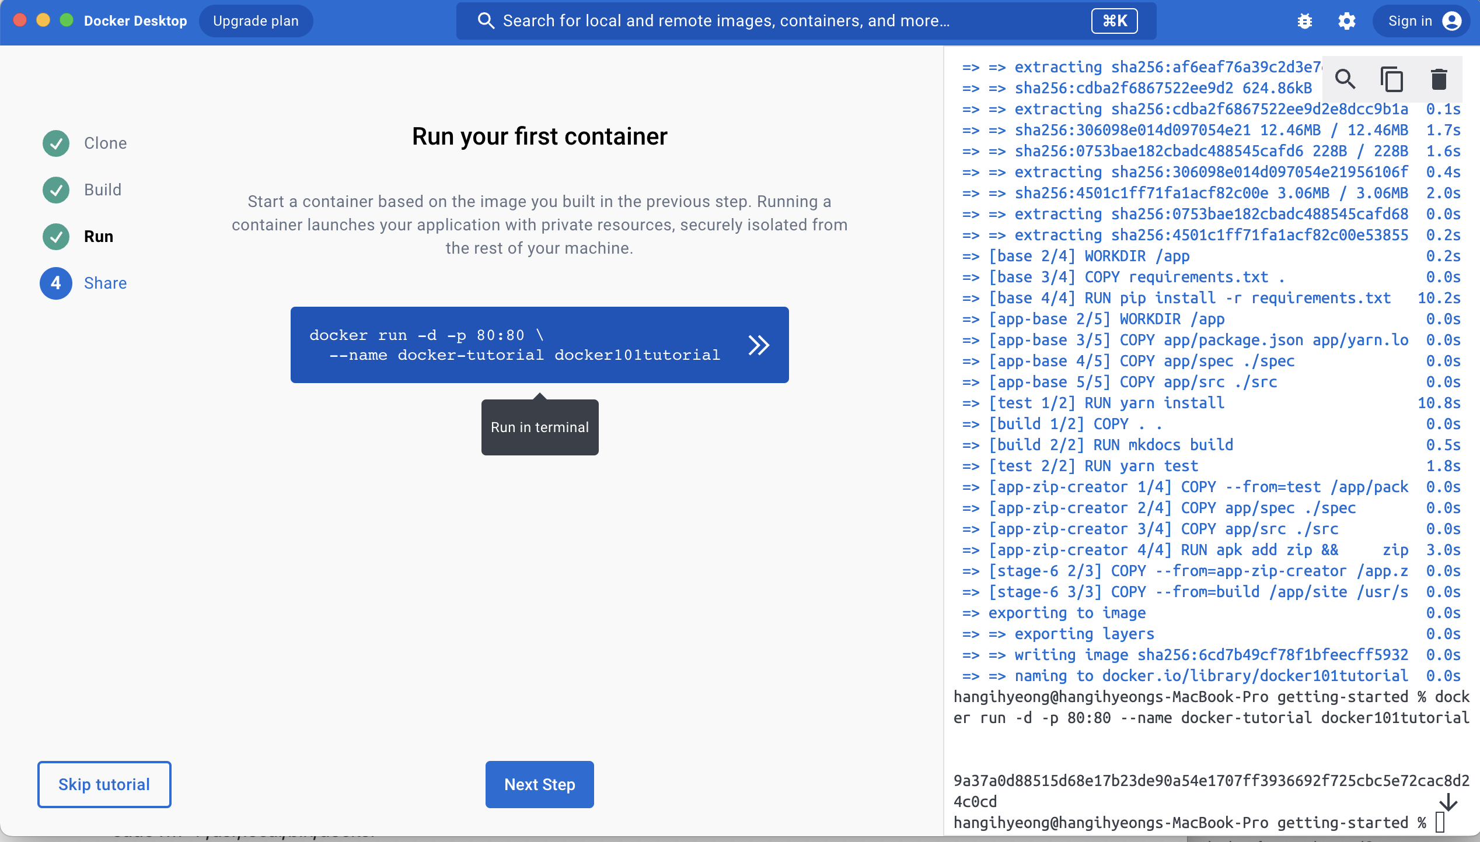Click the Sign in button
This screenshot has height=842, width=1480.
click(x=1409, y=21)
